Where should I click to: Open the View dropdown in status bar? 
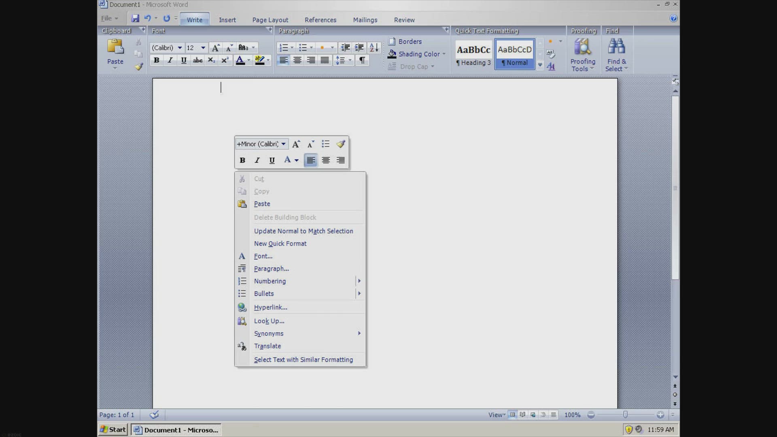pyautogui.click(x=497, y=415)
